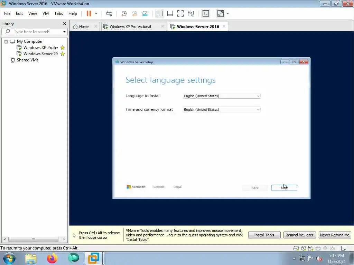The height and width of the screenshot is (265, 354).
Task: Select Shared VMs in the library
Action: pyautogui.click(x=28, y=60)
